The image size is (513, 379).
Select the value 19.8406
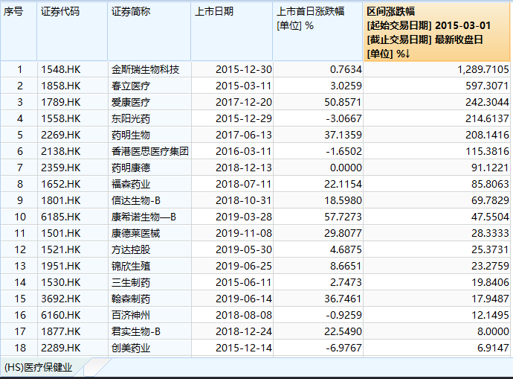click(490, 282)
